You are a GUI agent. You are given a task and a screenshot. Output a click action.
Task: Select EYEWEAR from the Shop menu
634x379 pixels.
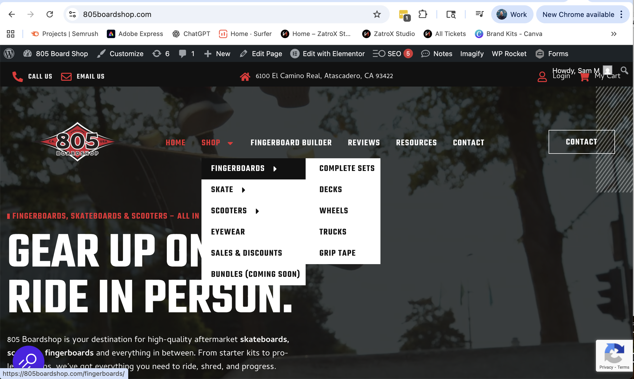pyautogui.click(x=228, y=232)
